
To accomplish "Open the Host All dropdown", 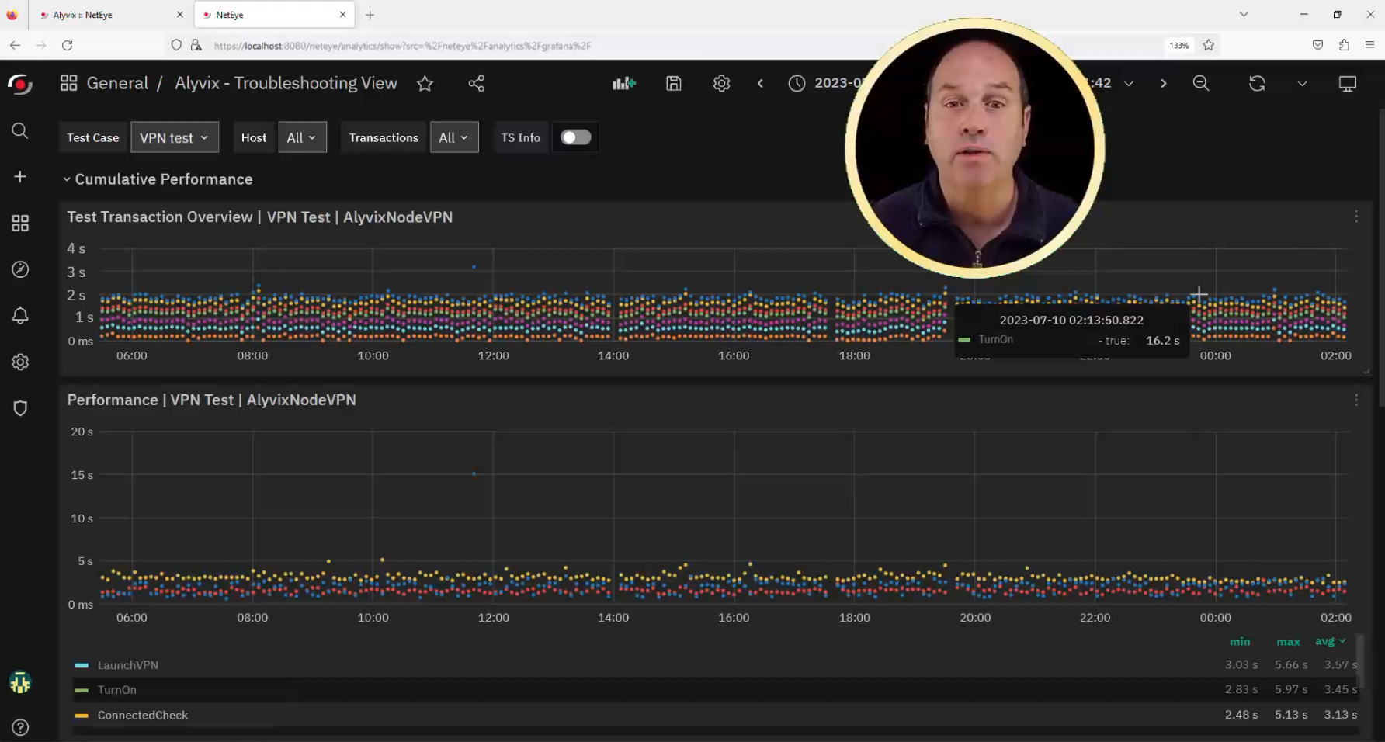I will [302, 137].
